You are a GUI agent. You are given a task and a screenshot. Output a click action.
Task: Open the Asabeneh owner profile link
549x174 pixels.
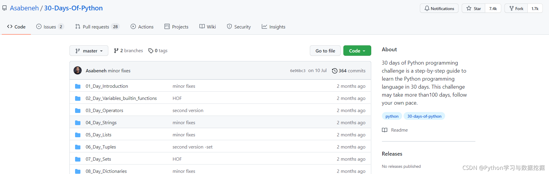(24, 8)
